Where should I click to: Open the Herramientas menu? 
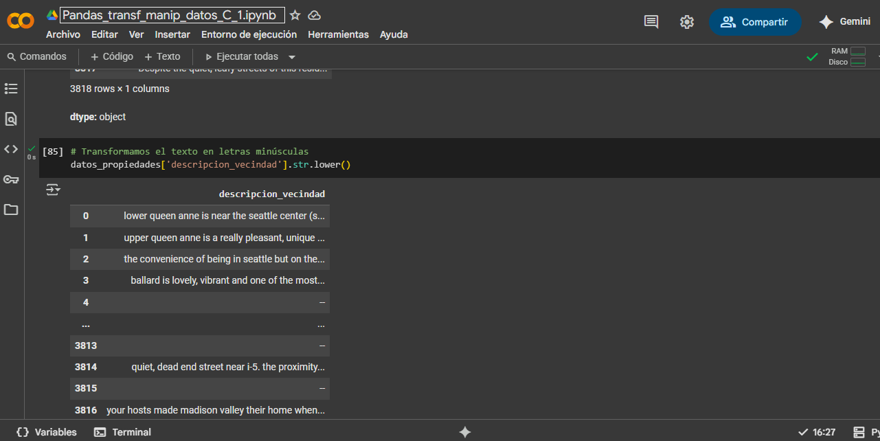coord(338,34)
